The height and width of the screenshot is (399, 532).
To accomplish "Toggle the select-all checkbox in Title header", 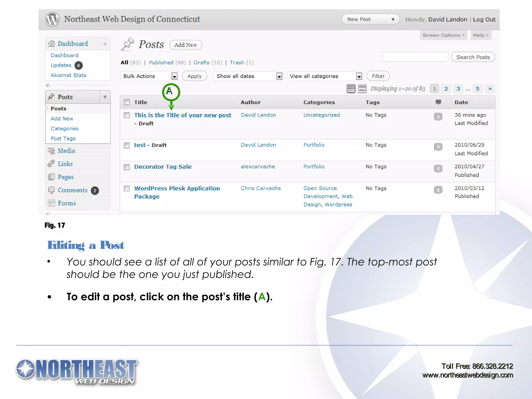I will 127,102.
